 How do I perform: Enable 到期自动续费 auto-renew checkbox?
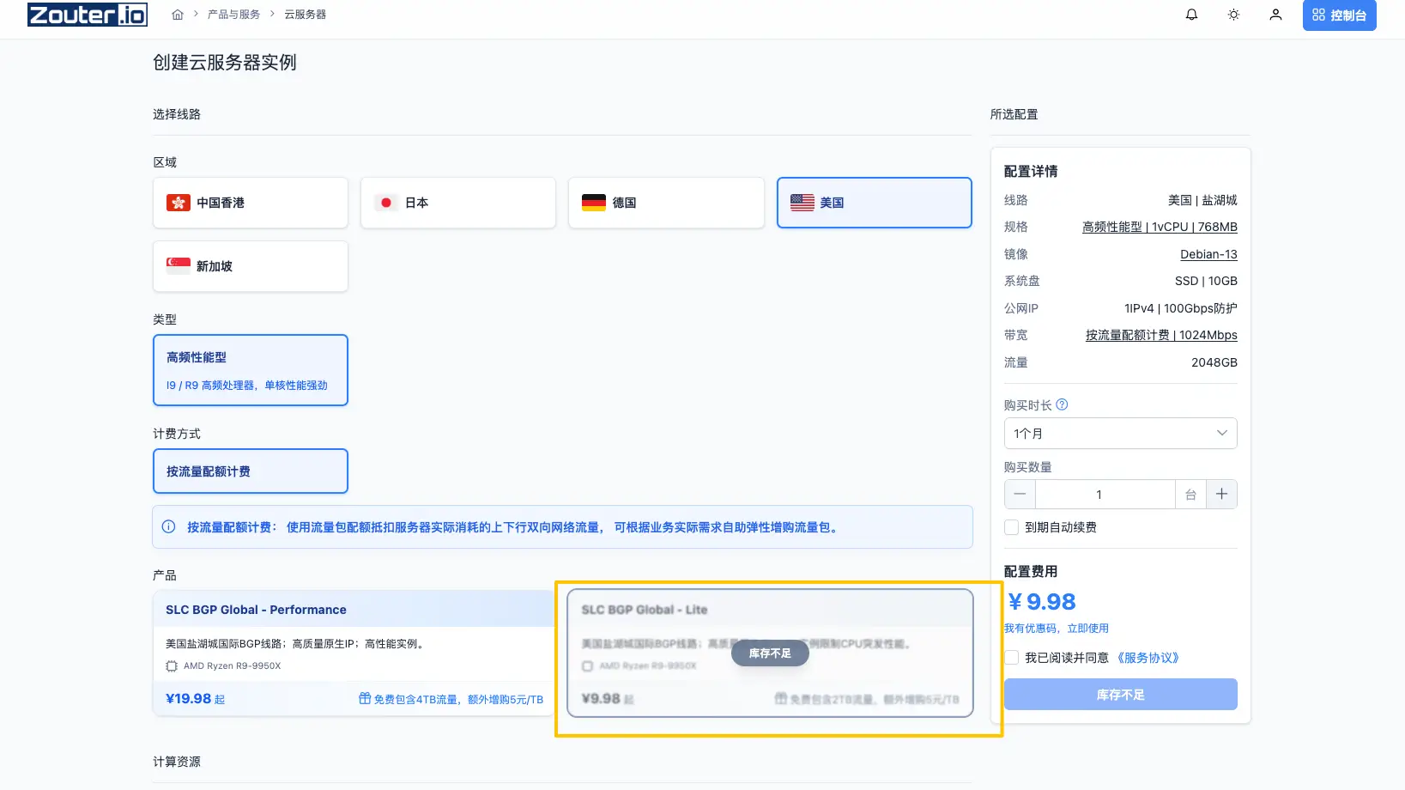(1012, 527)
